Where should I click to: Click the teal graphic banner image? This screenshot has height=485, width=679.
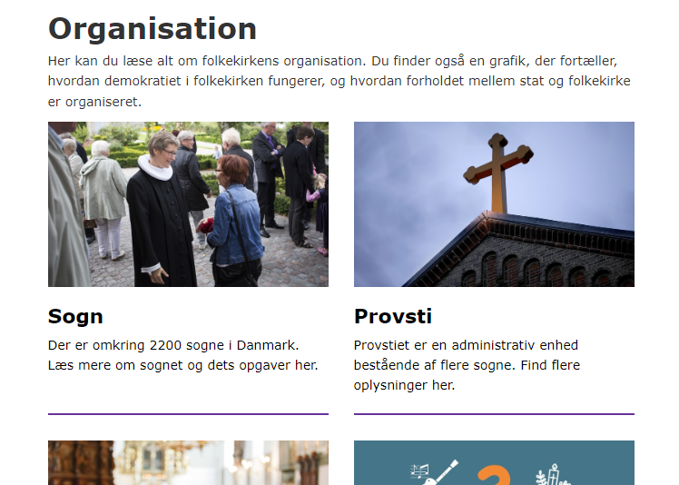click(x=494, y=462)
